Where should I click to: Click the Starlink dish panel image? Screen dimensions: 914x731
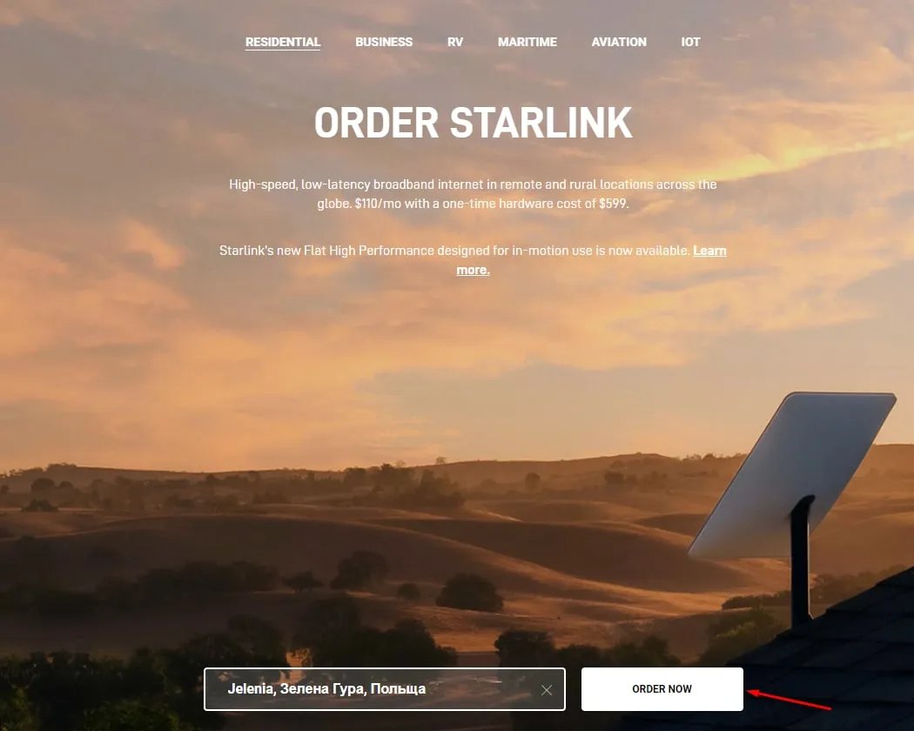click(791, 473)
